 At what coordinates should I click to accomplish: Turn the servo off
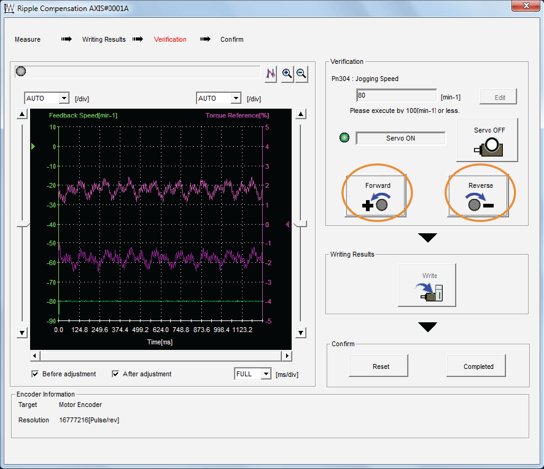487,139
